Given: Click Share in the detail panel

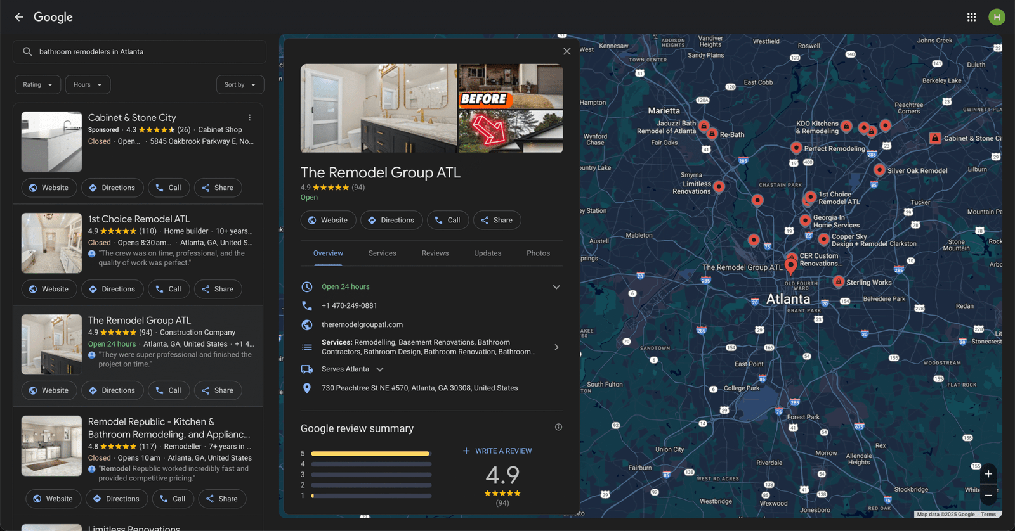Looking at the screenshot, I should [x=497, y=220].
